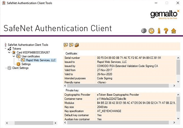Screen dimensions: 183x128
Task: Select Rapid Web Services, LLC certificate
Action: (x=41, y=60)
